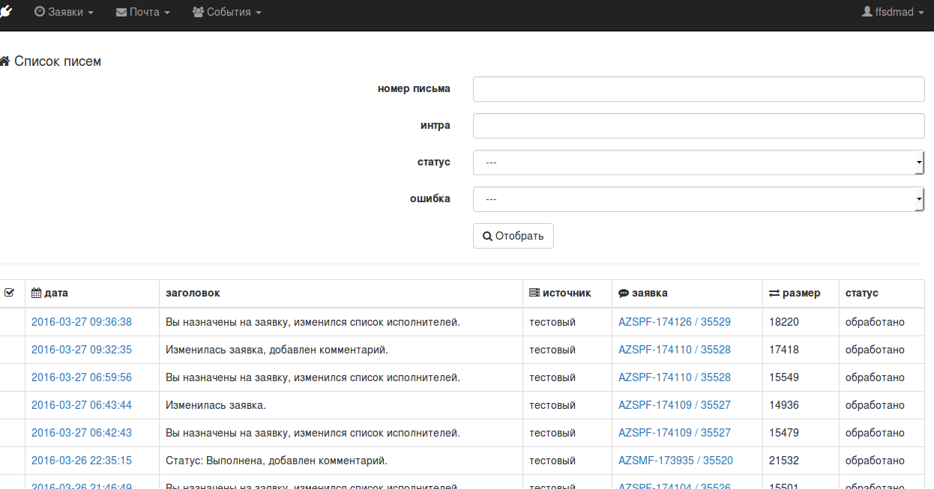Click the user icon next to ffsdmad
The width and height of the screenshot is (934, 489).
point(867,12)
